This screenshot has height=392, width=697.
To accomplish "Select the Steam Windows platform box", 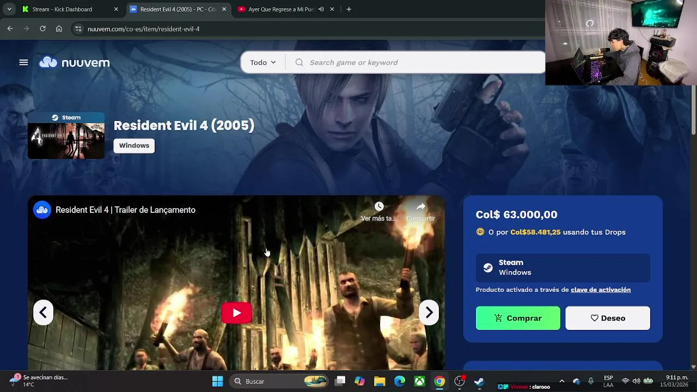I will coord(563,267).
